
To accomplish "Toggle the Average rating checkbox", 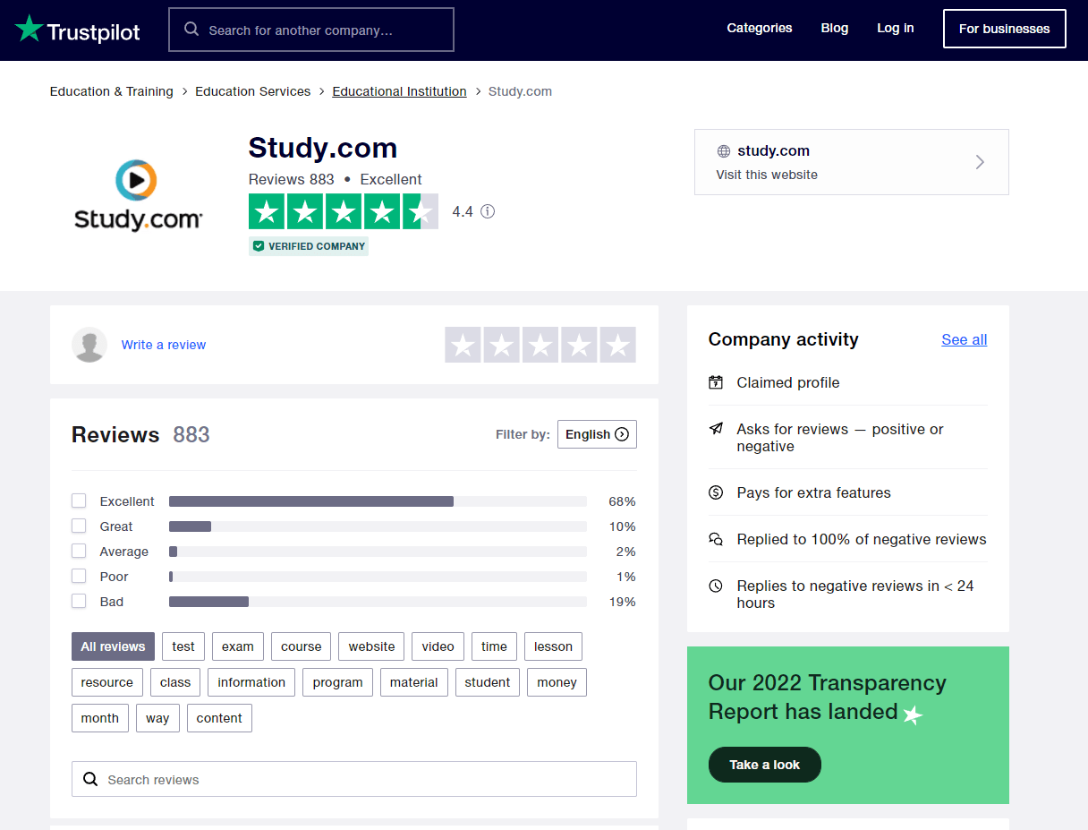I will point(79,551).
